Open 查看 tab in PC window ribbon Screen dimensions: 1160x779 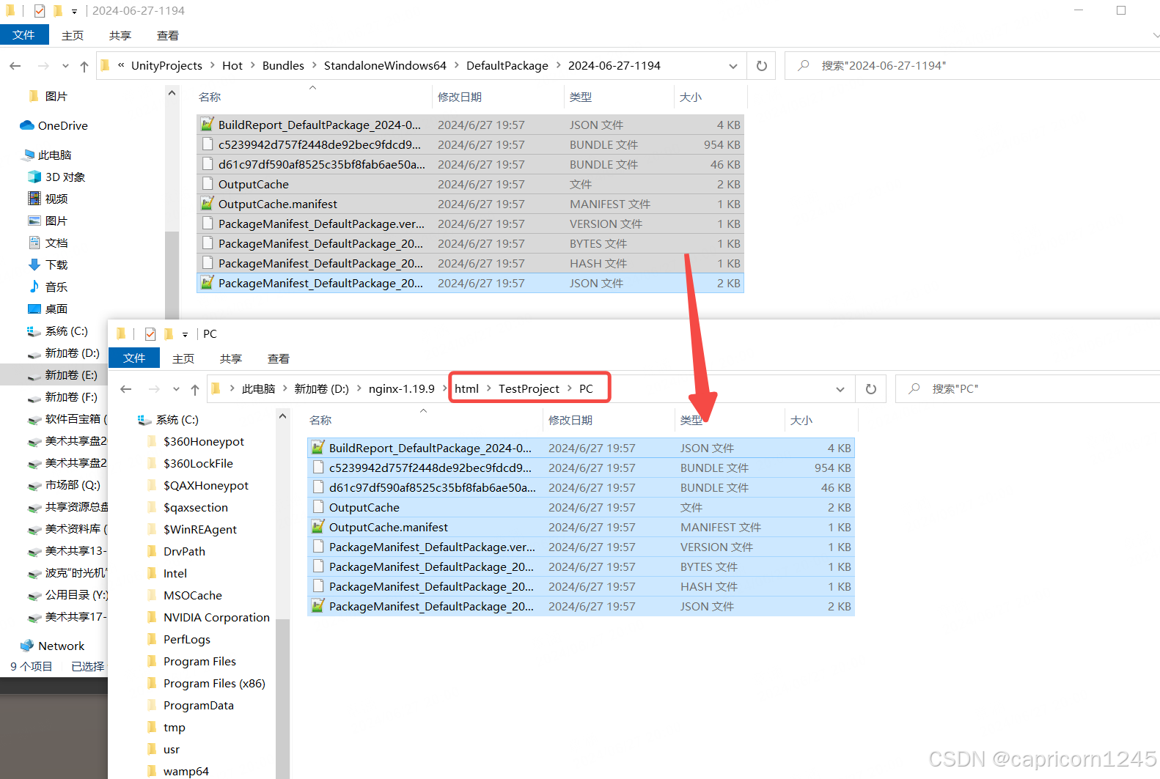click(278, 359)
